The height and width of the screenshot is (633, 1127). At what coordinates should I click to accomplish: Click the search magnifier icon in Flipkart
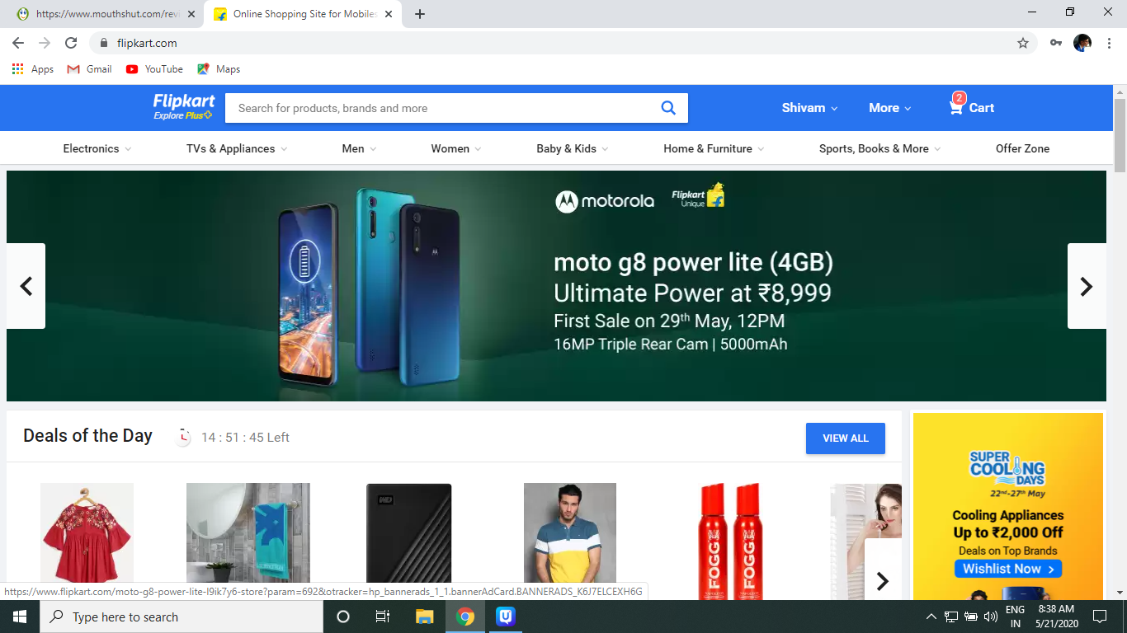[x=668, y=108]
